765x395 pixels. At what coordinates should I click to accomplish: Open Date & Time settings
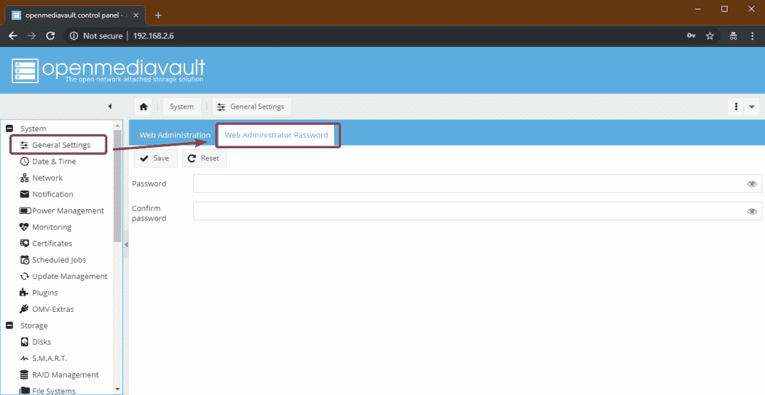tap(48, 162)
